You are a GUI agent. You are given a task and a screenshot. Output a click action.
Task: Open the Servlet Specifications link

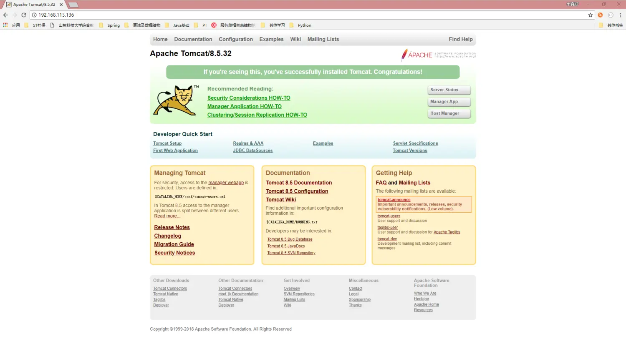click(415, 143)
